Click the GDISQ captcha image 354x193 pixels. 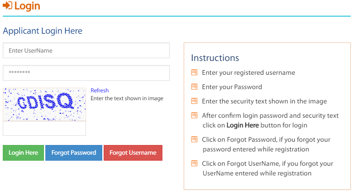[44, 104]
